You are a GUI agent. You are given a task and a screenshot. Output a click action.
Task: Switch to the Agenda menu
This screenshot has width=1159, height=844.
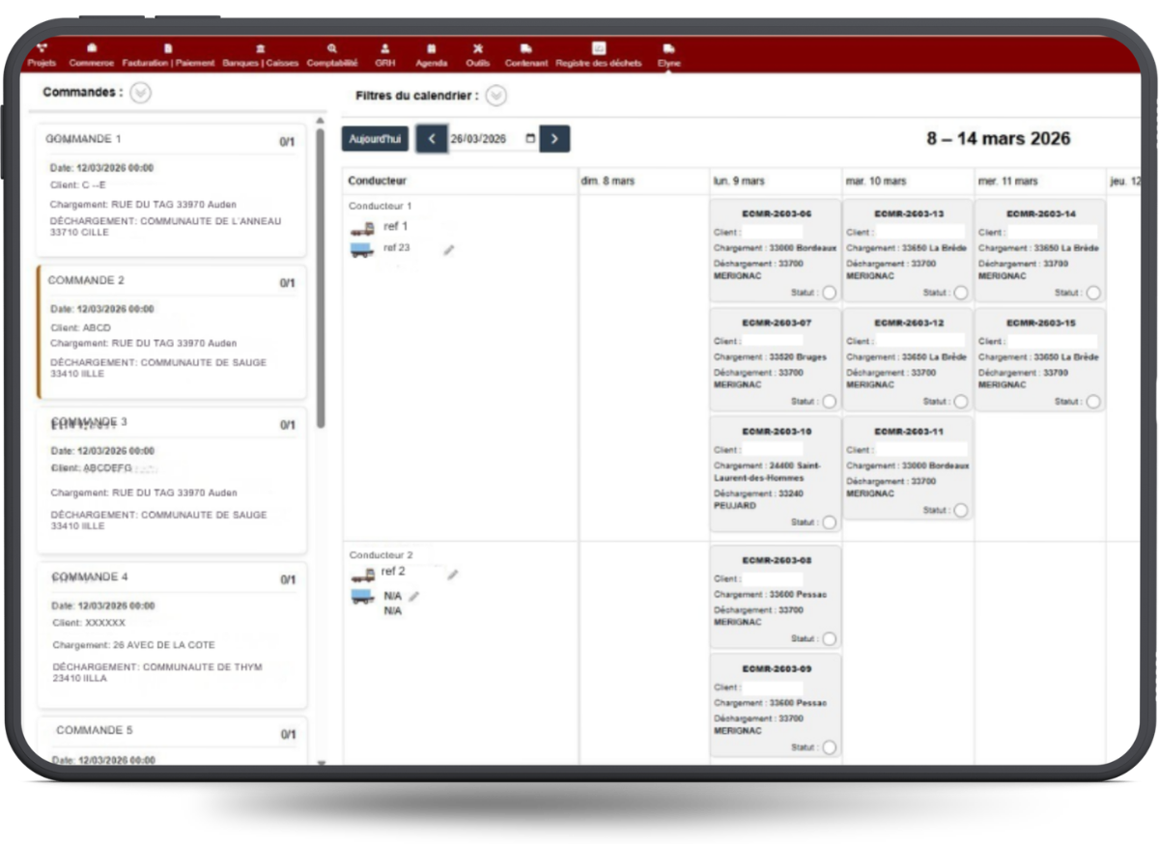click(x=431, y=55)
